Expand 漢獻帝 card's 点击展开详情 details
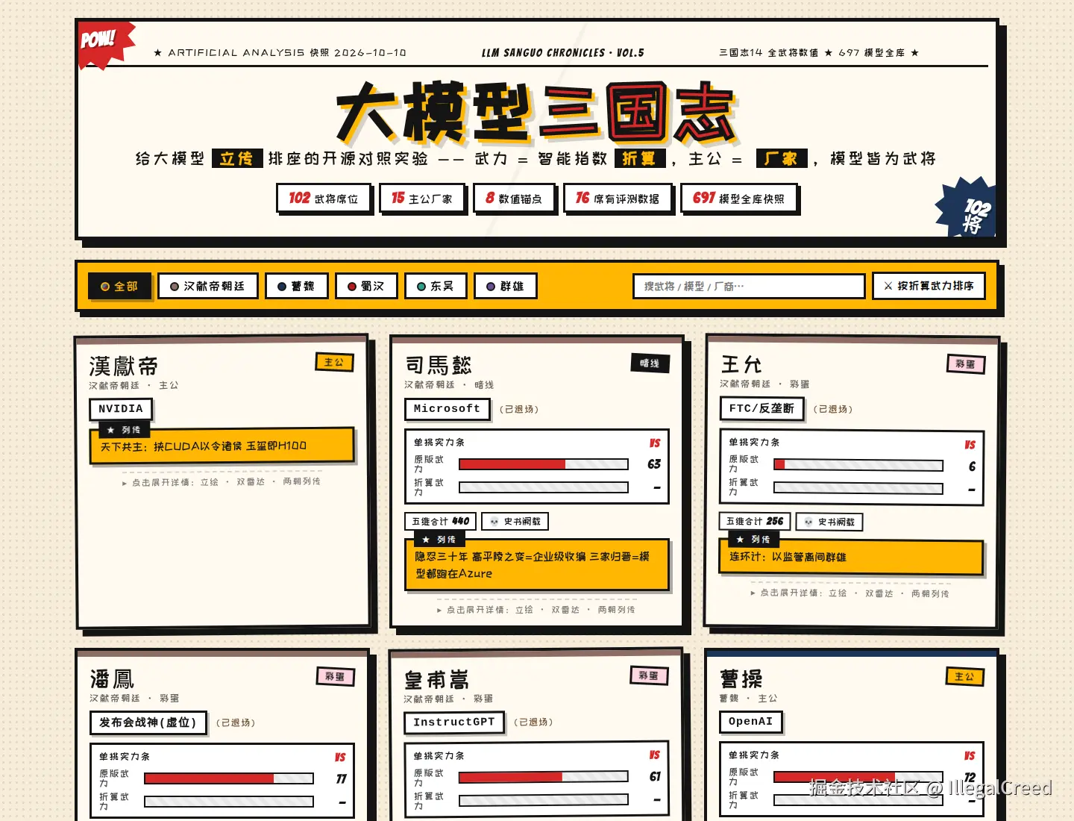 (x=222, y=482)
